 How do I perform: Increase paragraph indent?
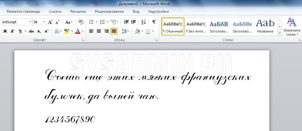tap(133, 22)
